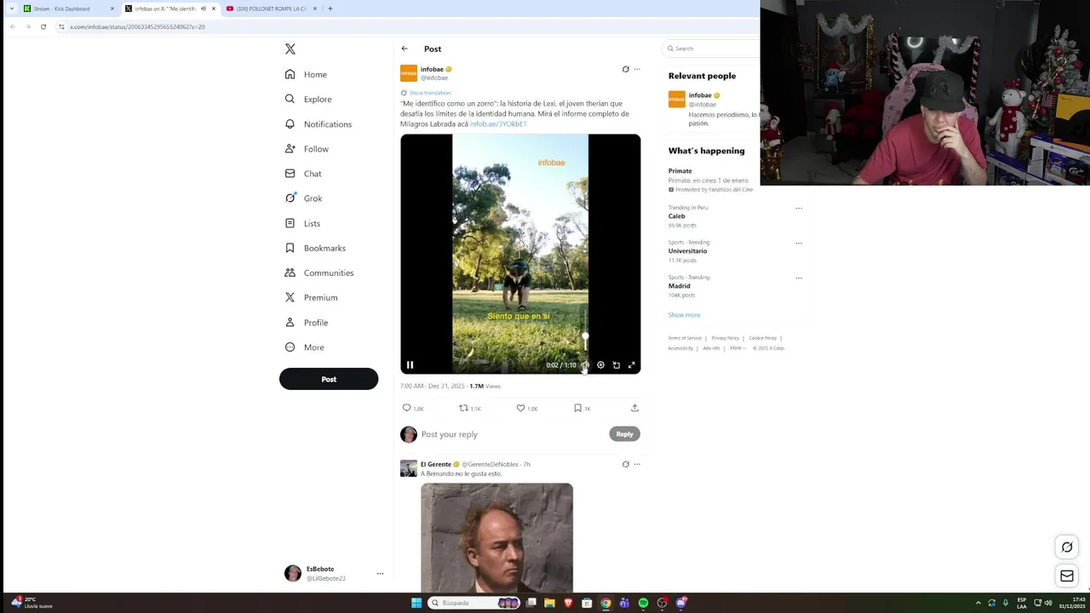Go to Follow in sidebar
The height and width of the screenshot is (613, 1090).
tap(307, 149)
